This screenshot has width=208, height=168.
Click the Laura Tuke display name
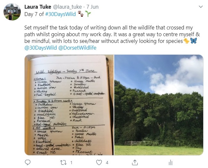37,6
